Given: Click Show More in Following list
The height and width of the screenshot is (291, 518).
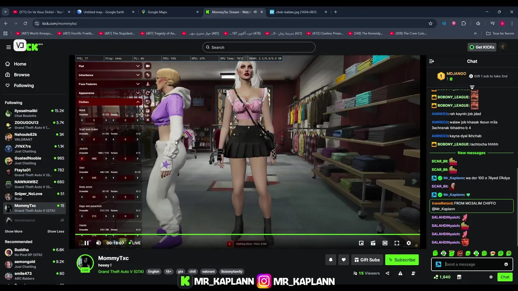Looking at the screenshot, I should pyautogui.click(x=14, y=232).
